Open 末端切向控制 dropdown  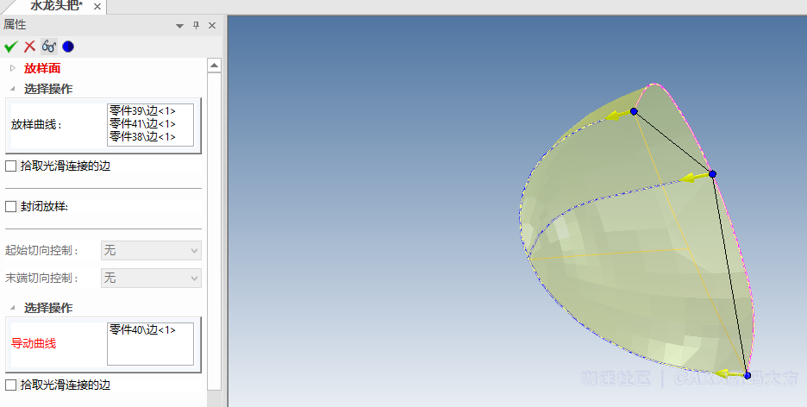pyautogui.click(x=151, y=279)
